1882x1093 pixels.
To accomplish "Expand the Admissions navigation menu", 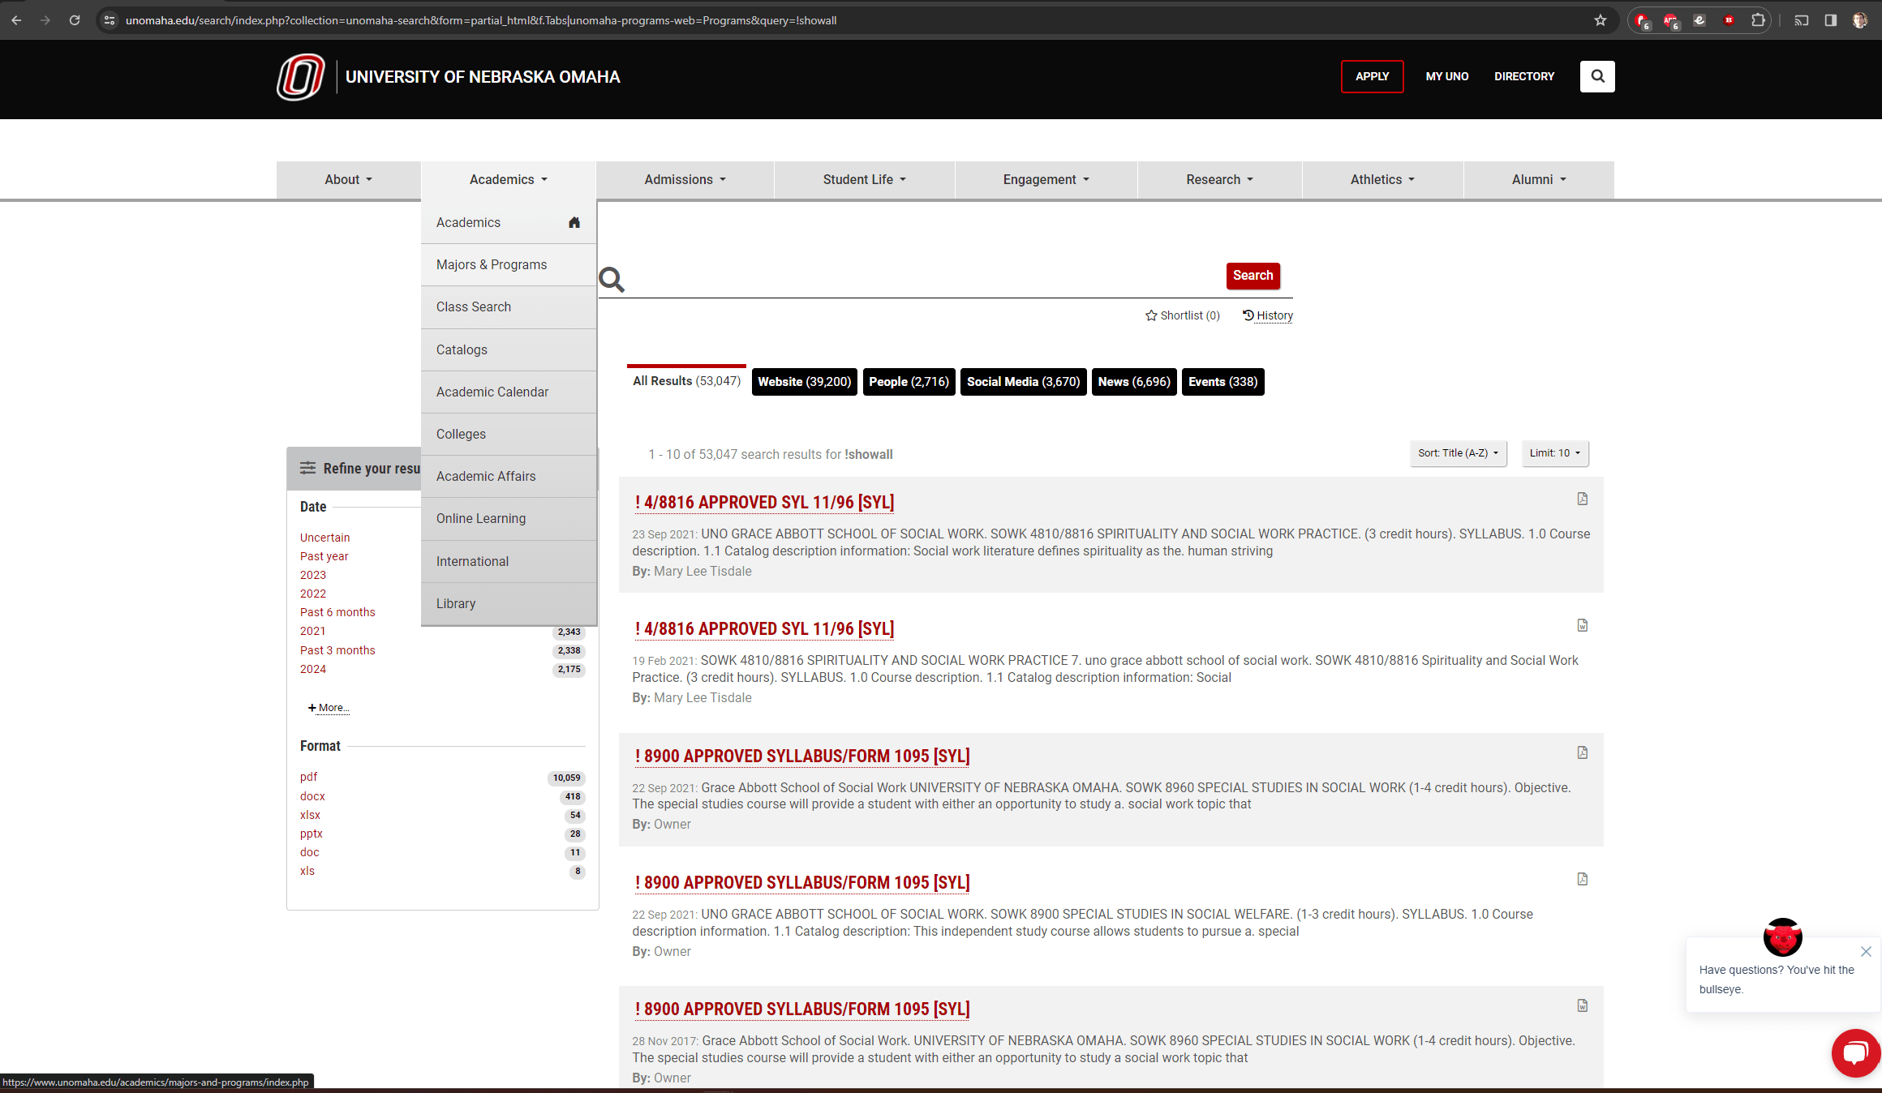I will (685, 179).
